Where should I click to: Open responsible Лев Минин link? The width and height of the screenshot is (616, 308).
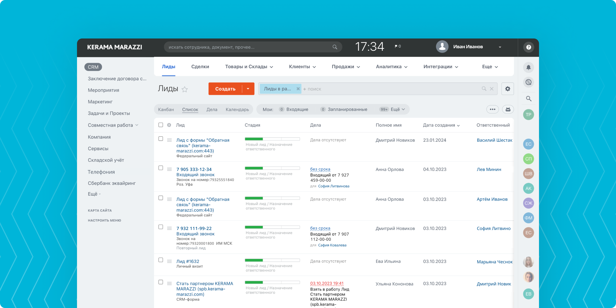point(489,169)
